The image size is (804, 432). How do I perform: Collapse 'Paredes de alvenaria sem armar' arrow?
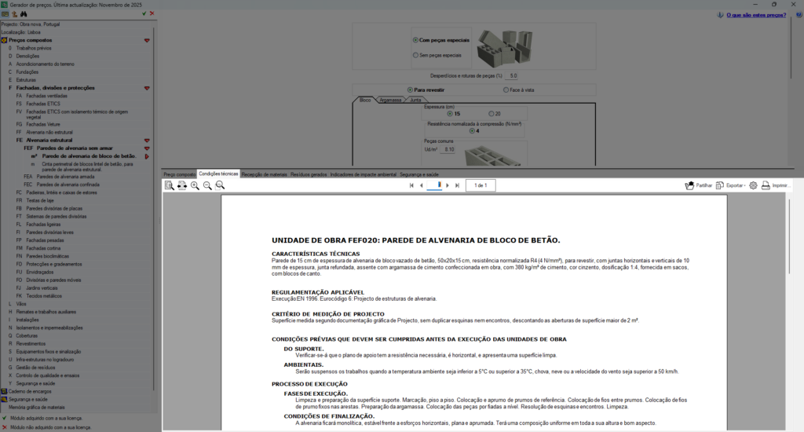pos(147,148)
